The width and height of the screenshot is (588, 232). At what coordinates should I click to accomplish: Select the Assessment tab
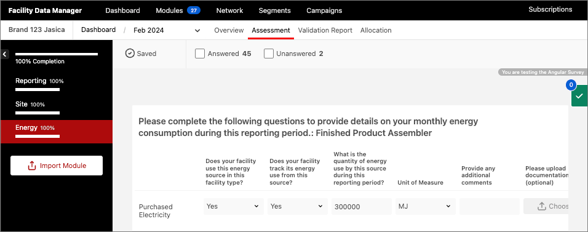(x=271, y=30)
